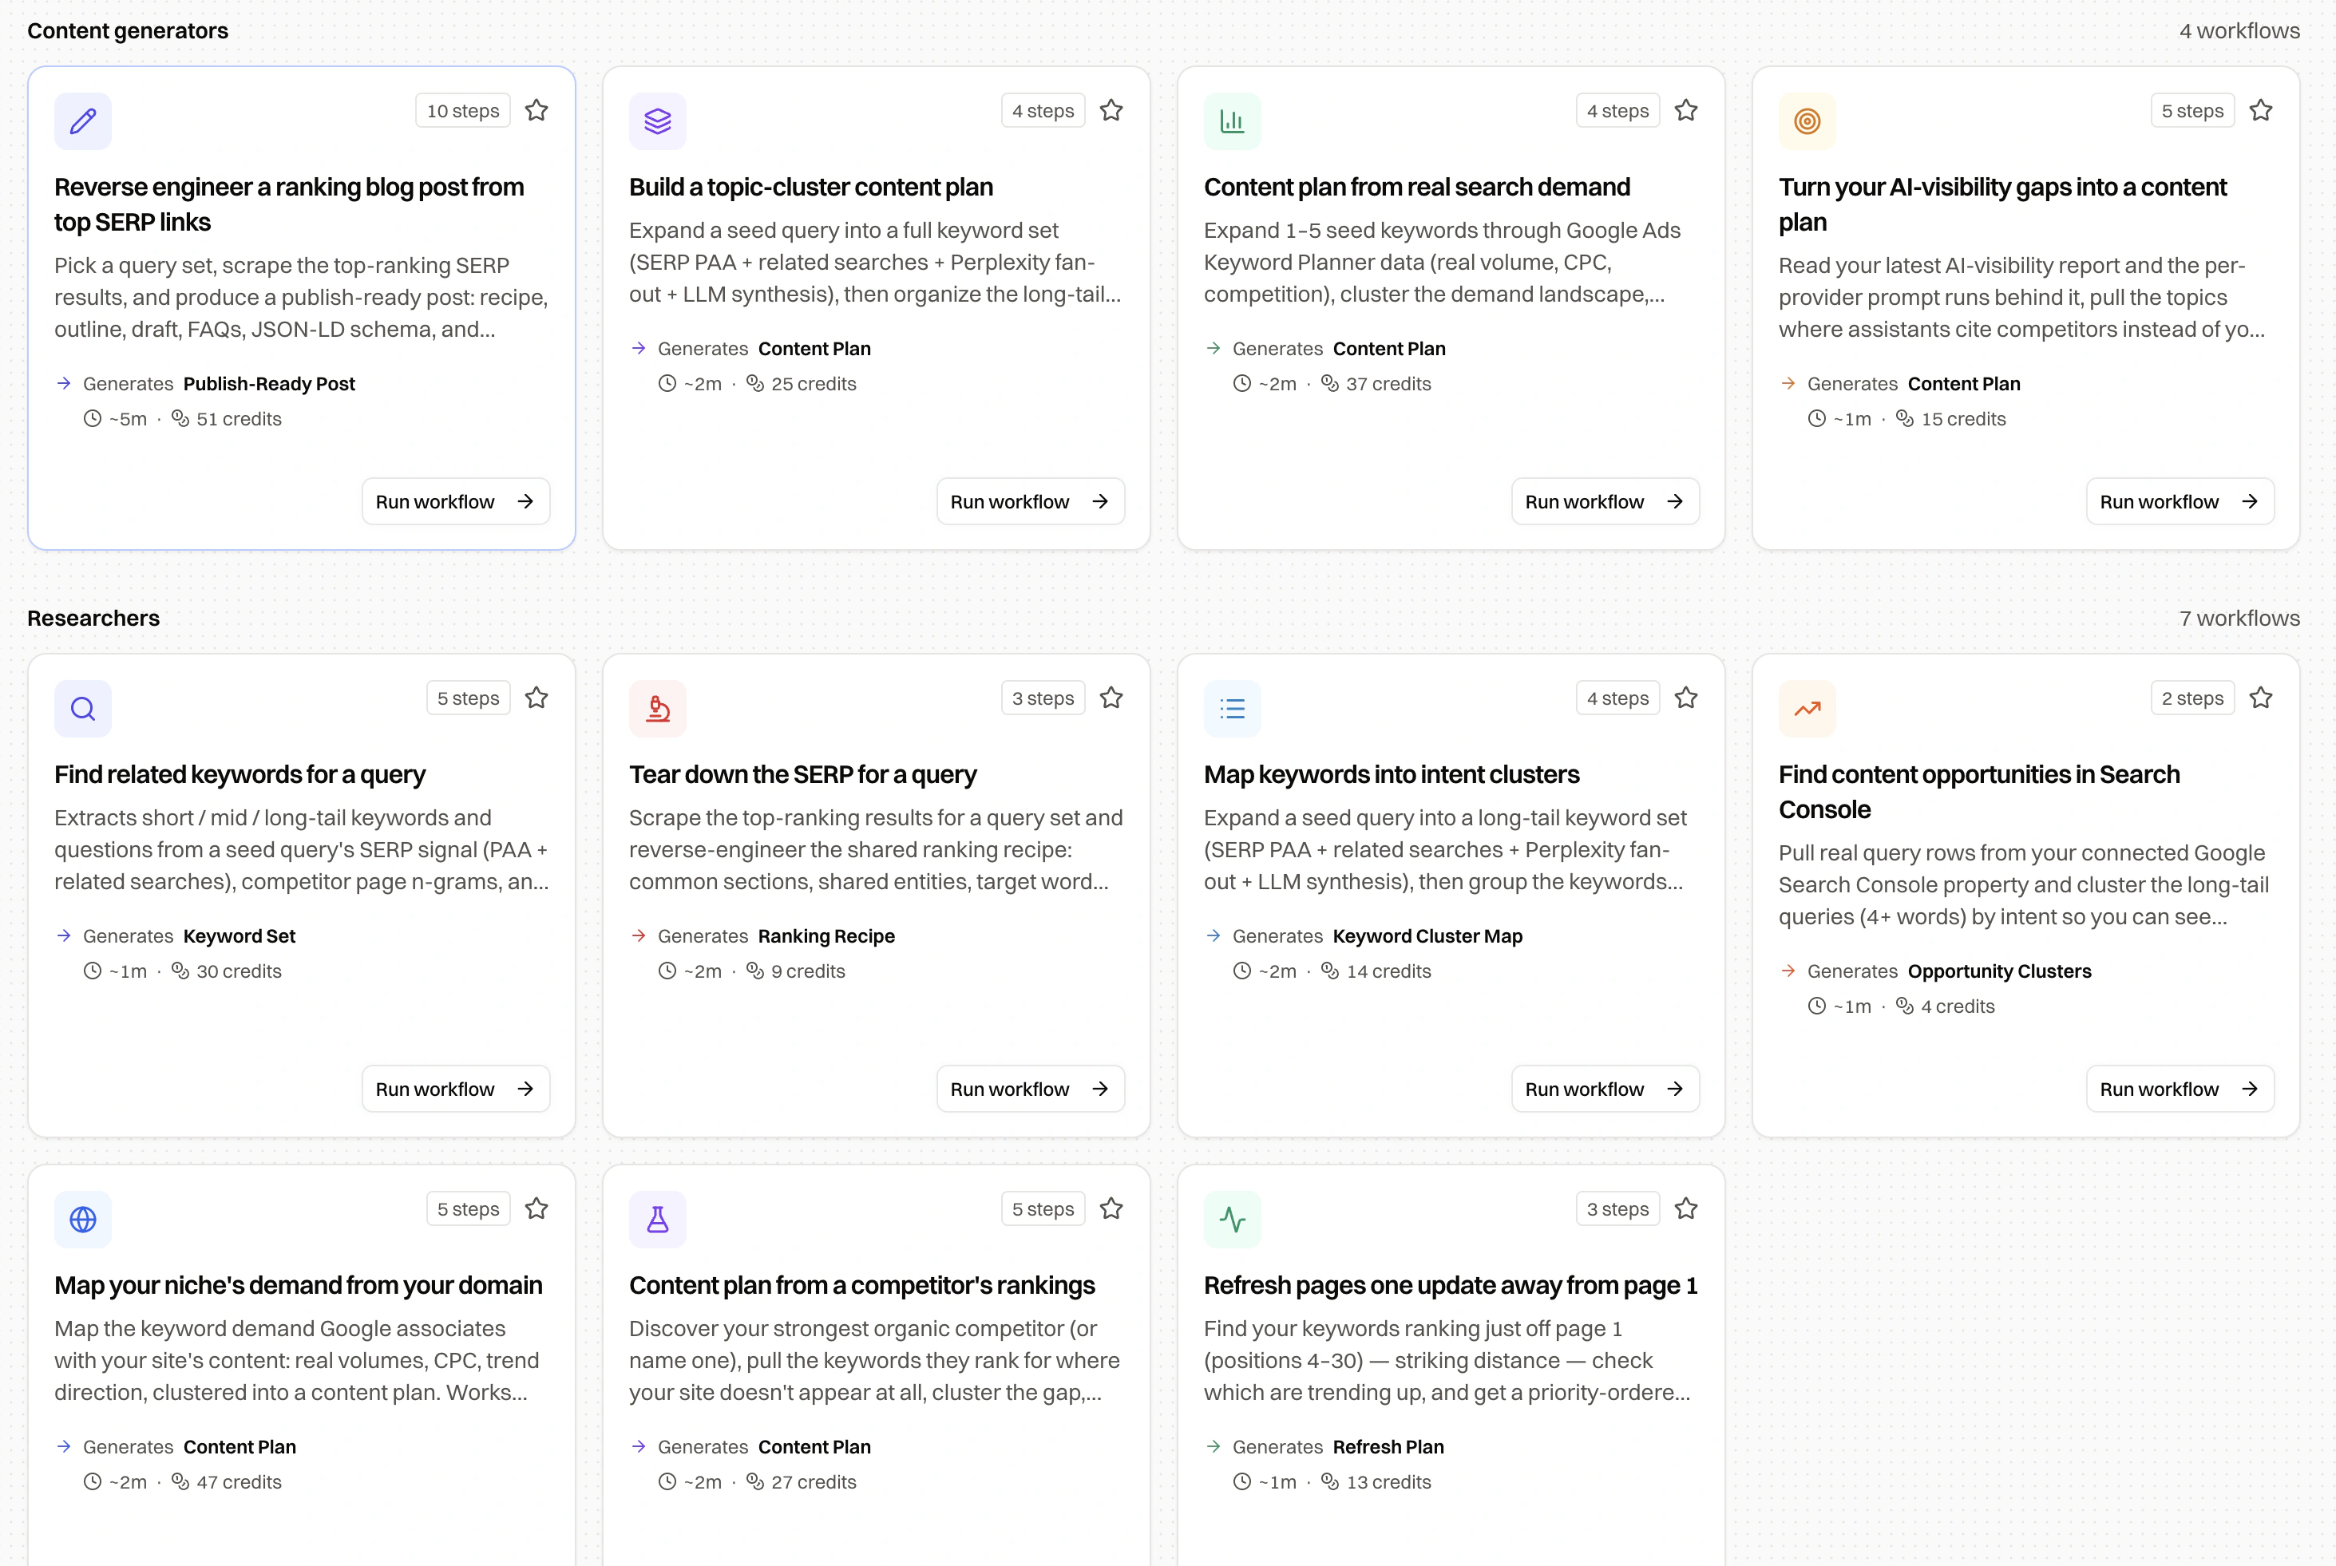Image resolution: width=2336 pixels, height=1566 pixels.
Task: Star the Map your niche's demand workflow
Action: click(536, 1208)
